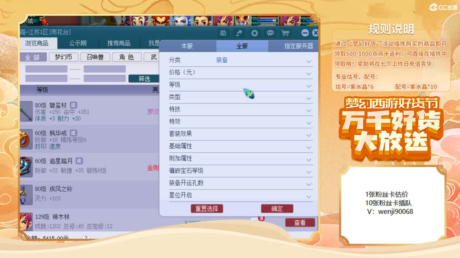Viewport: 460px width, 258px height.
Task: Expand the 分类 category dropdown
Action: (x=309, y=61)
